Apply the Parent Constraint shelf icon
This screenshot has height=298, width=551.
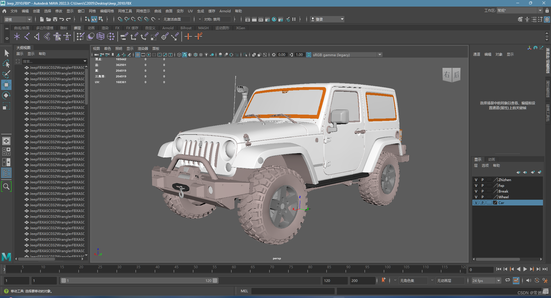click(x=124, y=36)
